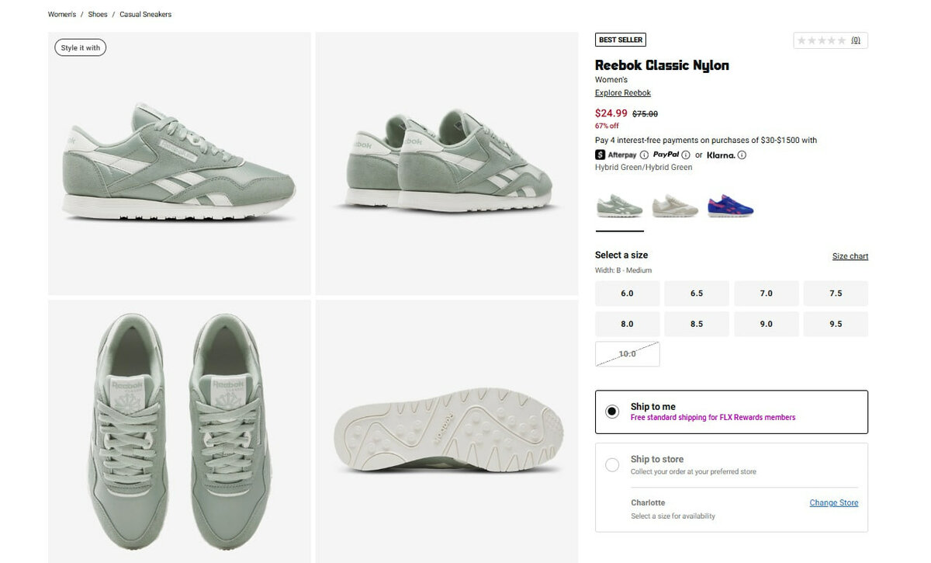
Task: Choose the blue and pink colorway
Action: pos(730,207)
